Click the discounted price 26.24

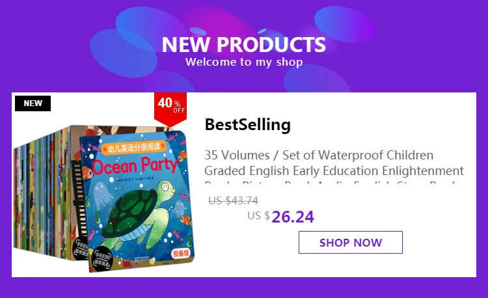pos(293,217)
